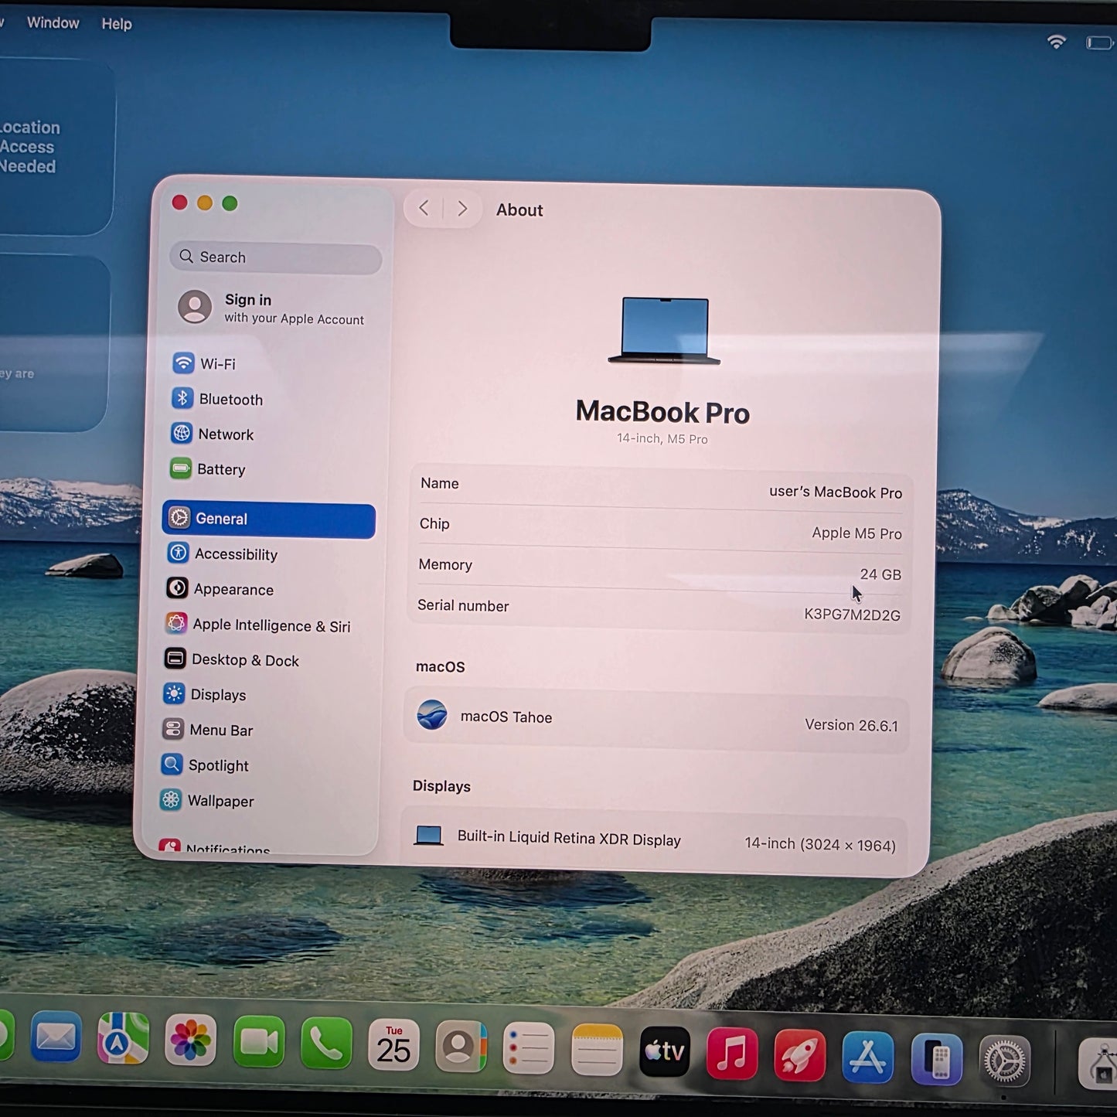Launch Mail from the Dock
The height and width of the screenshot is (1117, 1117).
click(56, 1037)
